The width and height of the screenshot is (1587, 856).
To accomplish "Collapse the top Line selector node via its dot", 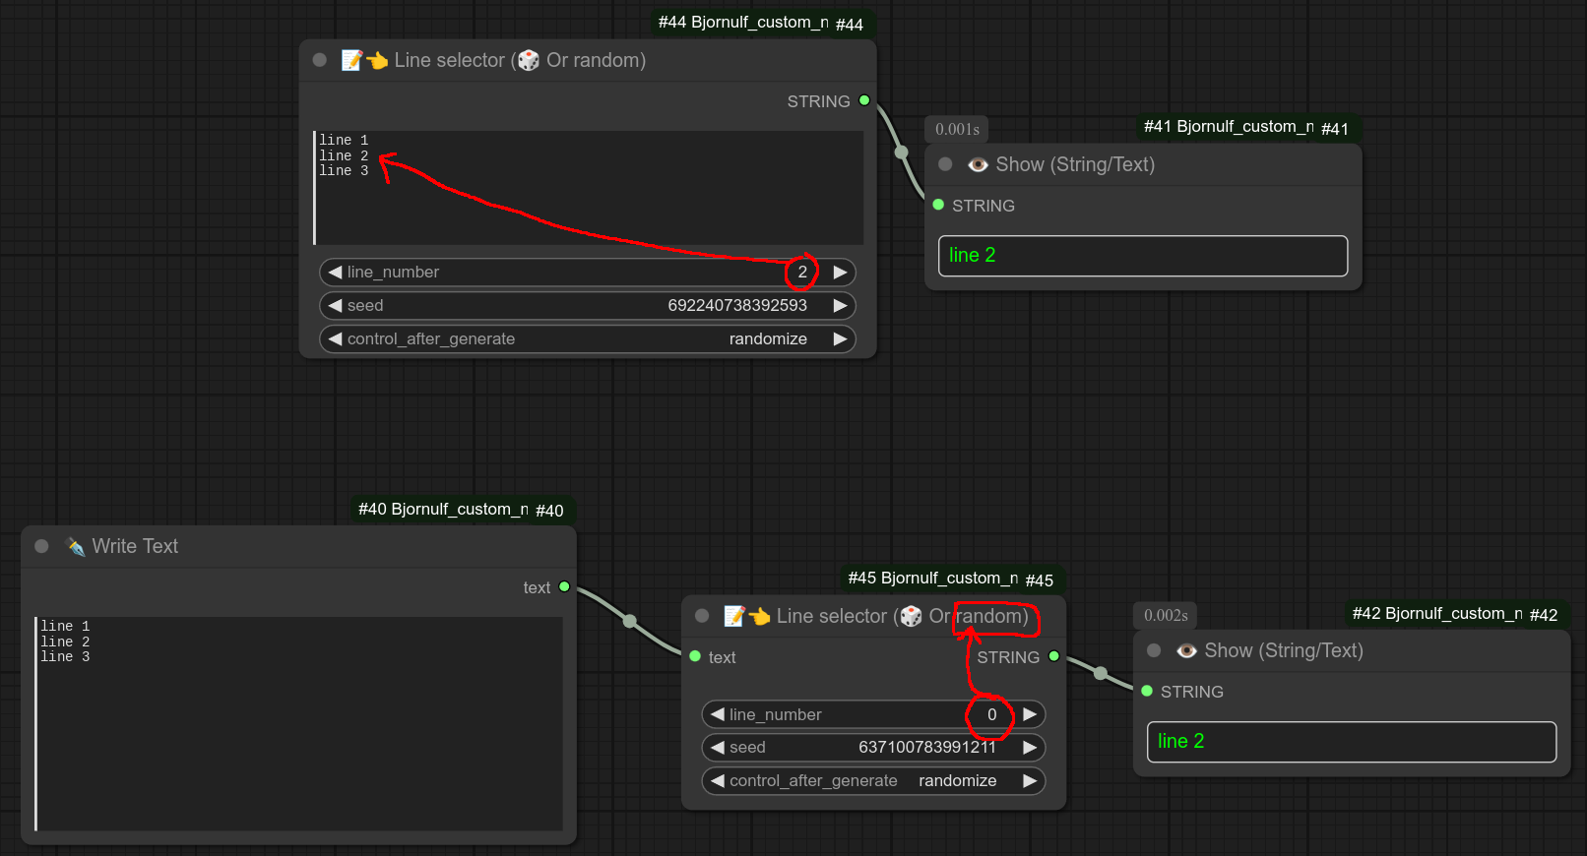I will [320, 60].
